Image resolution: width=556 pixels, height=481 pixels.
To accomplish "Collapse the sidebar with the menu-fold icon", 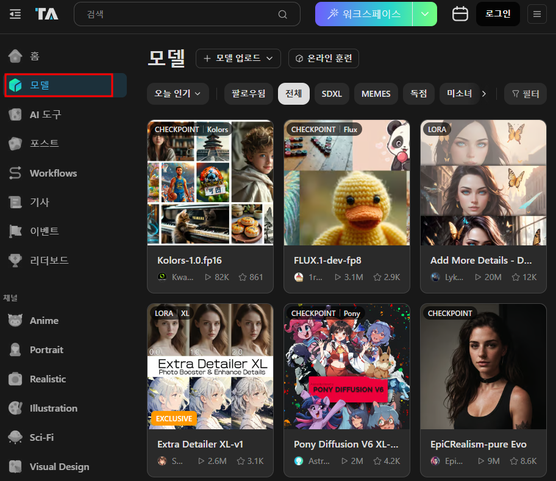I will click(x=15, y=14).
